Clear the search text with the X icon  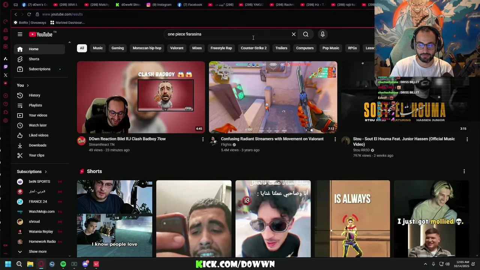point(294,34)
